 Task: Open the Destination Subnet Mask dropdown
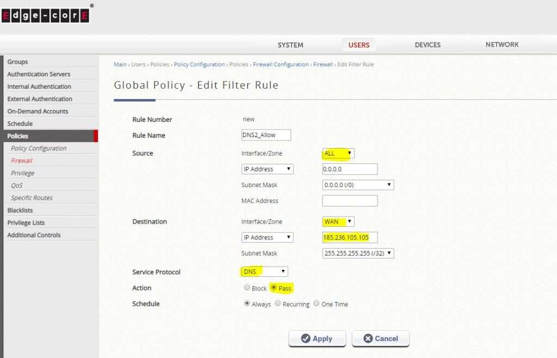(x=358, y=253)
